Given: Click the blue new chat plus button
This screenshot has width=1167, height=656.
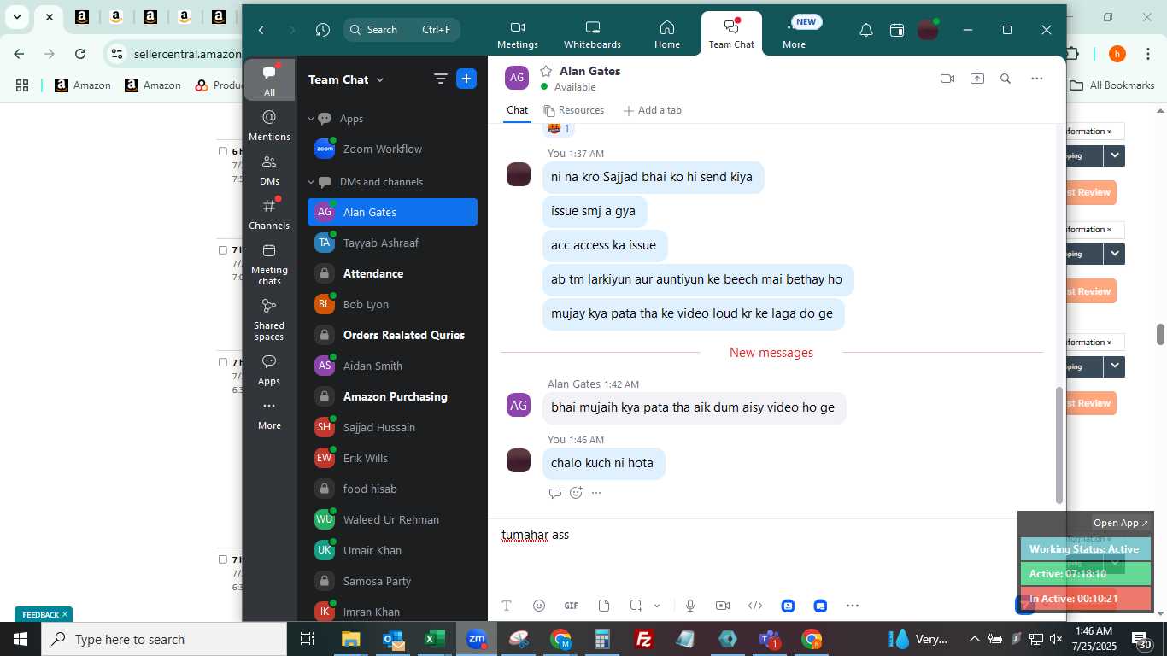Looking at the screenshot, I should click(466, 79).
